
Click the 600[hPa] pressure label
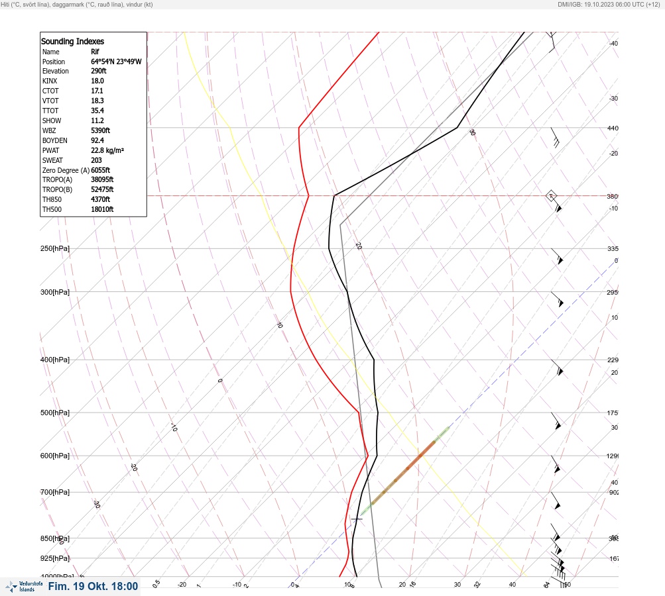point(55,456)
